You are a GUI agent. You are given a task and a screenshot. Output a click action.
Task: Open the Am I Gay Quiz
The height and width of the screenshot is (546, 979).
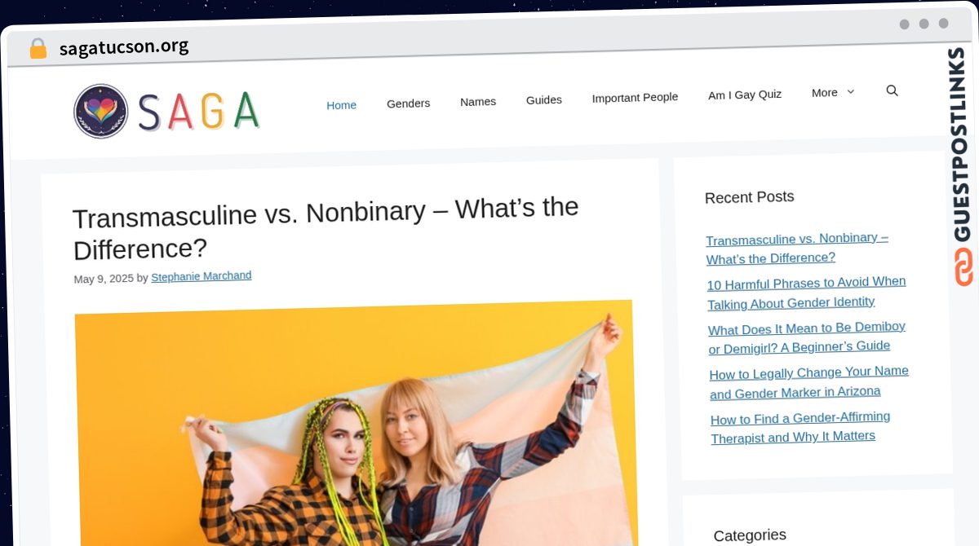(x=745, y=95)
